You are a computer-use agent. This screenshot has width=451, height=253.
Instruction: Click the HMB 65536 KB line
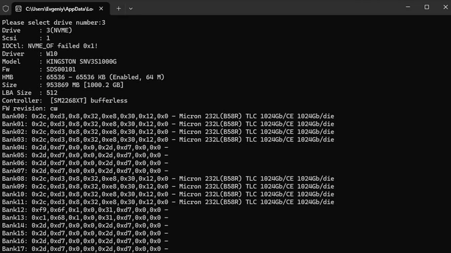click(x=83, y=77)
